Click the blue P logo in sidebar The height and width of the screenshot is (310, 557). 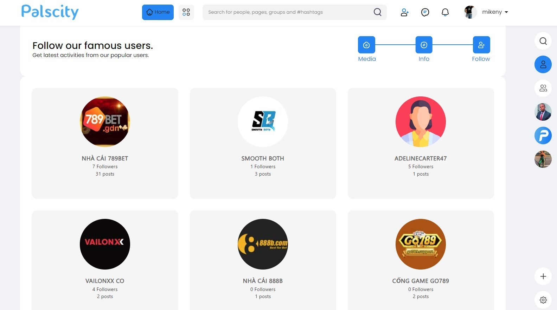point(543,135)
